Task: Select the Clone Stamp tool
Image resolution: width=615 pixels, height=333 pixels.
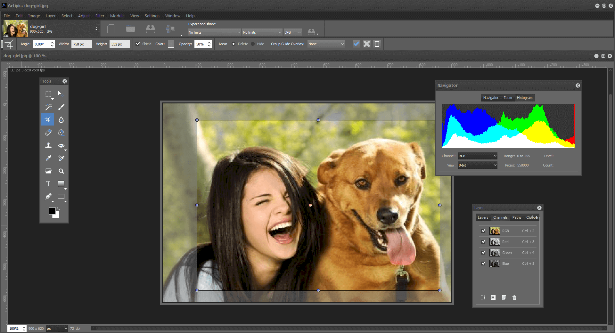Action: (48, 145)
